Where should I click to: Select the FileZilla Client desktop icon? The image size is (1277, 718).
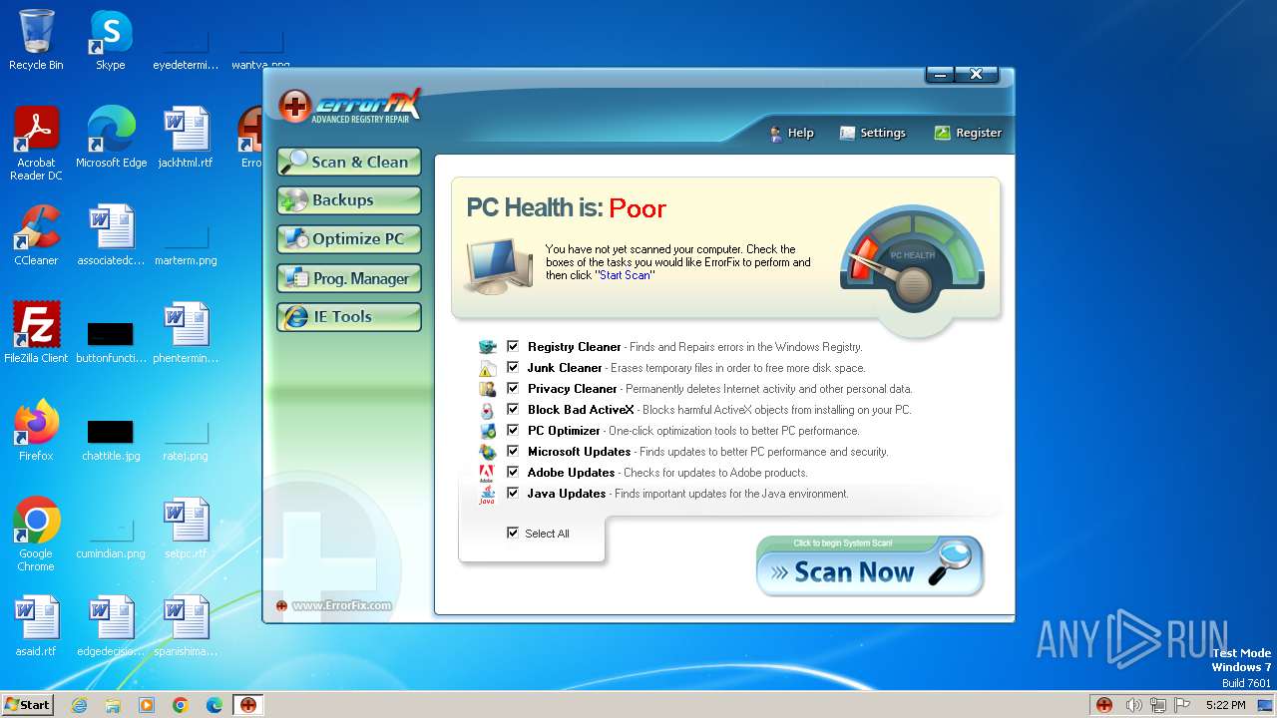tap(36, 333)
